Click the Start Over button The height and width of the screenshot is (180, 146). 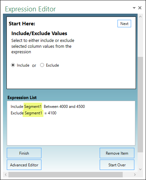click(x=117, y=165)
